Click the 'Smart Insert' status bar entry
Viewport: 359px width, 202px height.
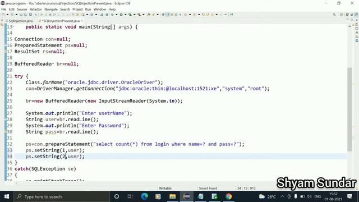click(x=208, y=189)
